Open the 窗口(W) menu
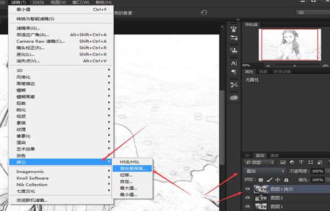 point(81,3)
